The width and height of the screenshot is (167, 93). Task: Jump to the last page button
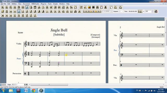coord(27,84)
